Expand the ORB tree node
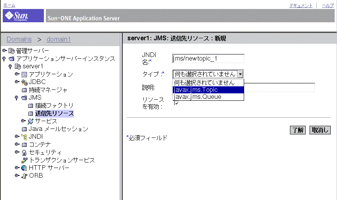Screen dimensions: 337x200 17,175
